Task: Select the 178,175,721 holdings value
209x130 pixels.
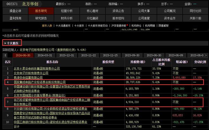Action: (134, 69)
